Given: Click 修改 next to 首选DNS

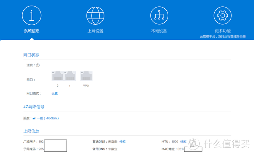Looking at the screenshot, I should pos(123,142).
